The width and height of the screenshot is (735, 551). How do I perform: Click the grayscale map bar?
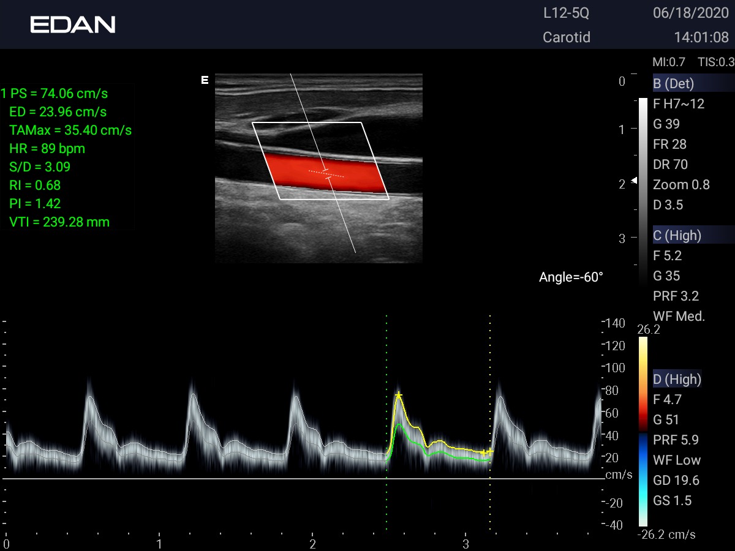point(643,190)
